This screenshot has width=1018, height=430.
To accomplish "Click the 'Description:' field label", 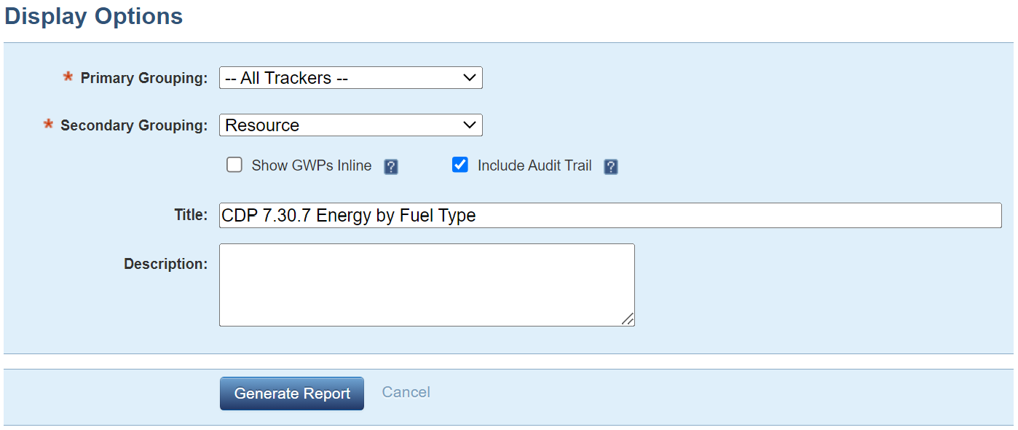I will click(x=166, y=264).
